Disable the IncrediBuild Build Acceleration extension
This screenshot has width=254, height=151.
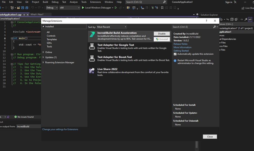162,33
